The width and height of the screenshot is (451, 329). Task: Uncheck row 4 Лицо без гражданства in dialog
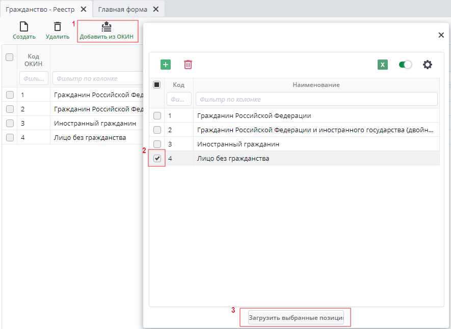coord(157,158)
